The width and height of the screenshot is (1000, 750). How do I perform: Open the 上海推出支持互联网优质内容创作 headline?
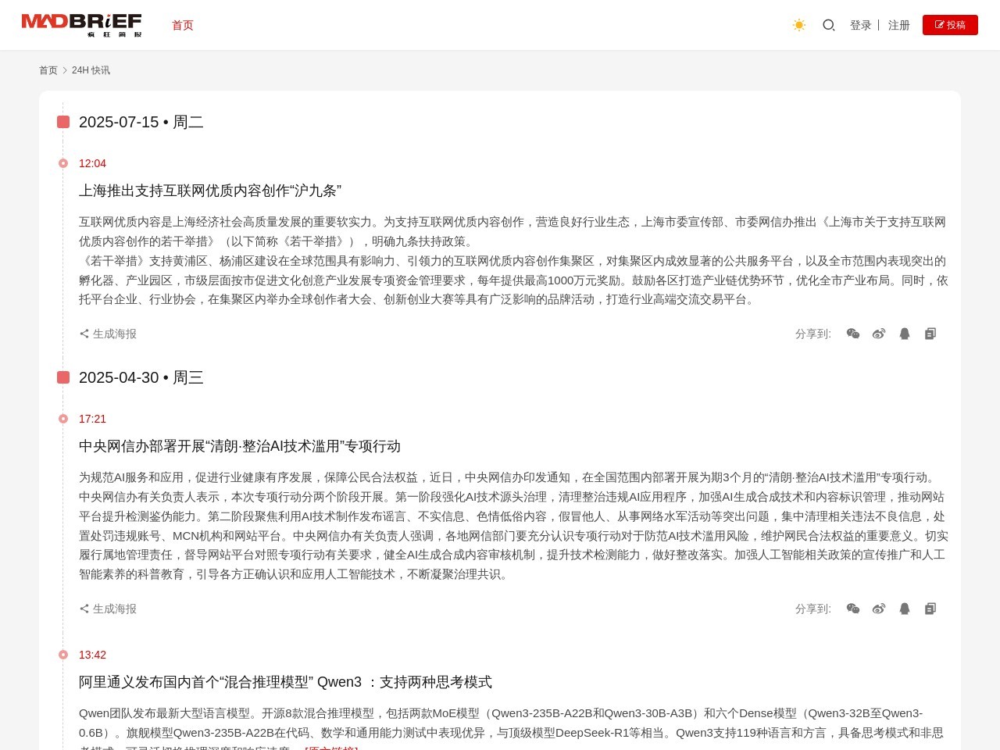point(210,191)
